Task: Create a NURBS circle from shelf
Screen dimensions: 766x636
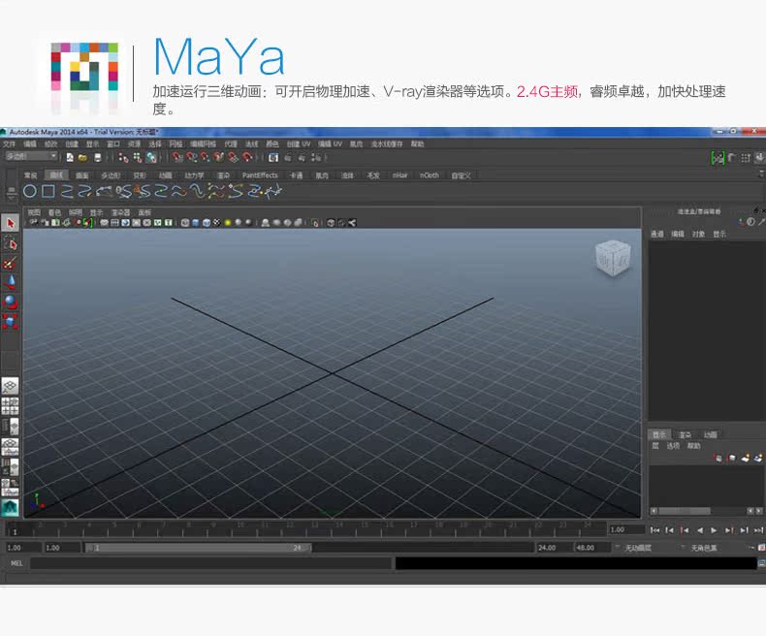Action: pos(30,191)
